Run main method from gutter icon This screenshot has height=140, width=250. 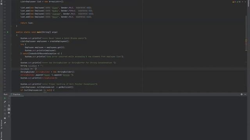(x=7, y=32)
